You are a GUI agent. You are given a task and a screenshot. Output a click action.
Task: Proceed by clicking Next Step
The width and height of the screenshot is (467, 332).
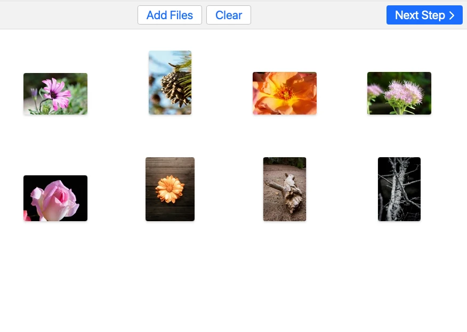(424, 15)
